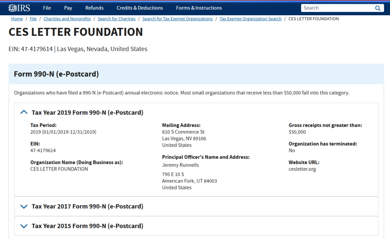Viewport: 390px width, 239px height.
Task: Click the search magnifying glass icon
Action: [x=378, y=8]
